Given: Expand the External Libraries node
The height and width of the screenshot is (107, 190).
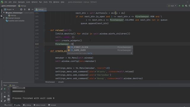Looking at the screenshot, I should pyautogui.click(x=4, y=18).
